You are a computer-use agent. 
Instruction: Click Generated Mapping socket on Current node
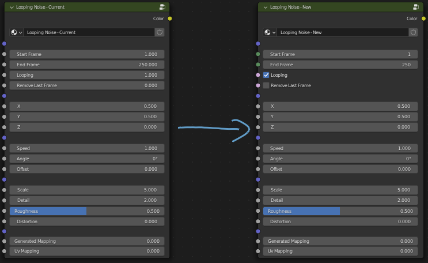click(4, 241)
